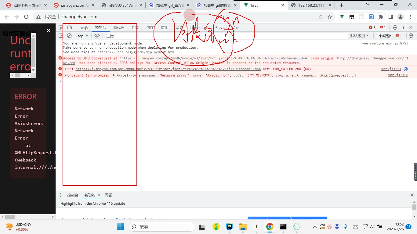The image size is (417, 234).
Task: Expand the AxiosError object details
Action: click(x=114, y=75)
